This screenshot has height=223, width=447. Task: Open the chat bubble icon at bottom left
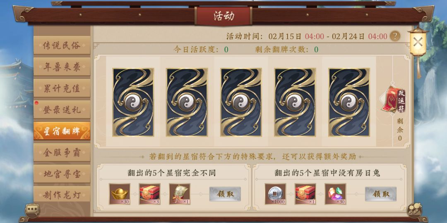pos(32,211)
